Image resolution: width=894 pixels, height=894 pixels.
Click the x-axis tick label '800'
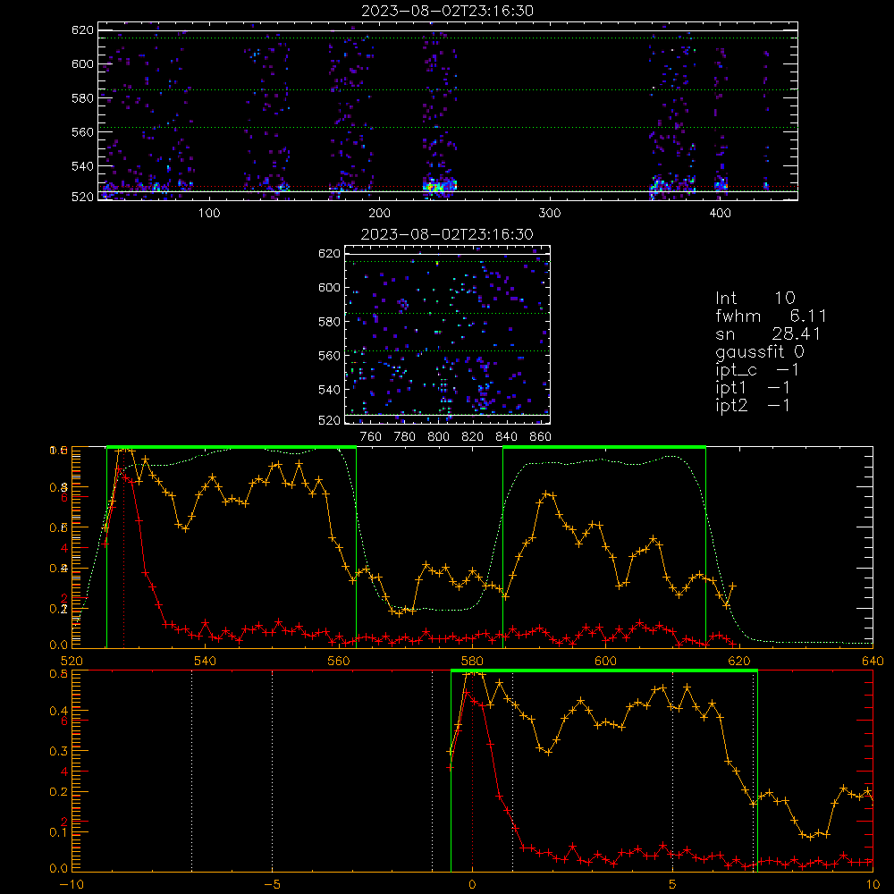tap(438, 437)
